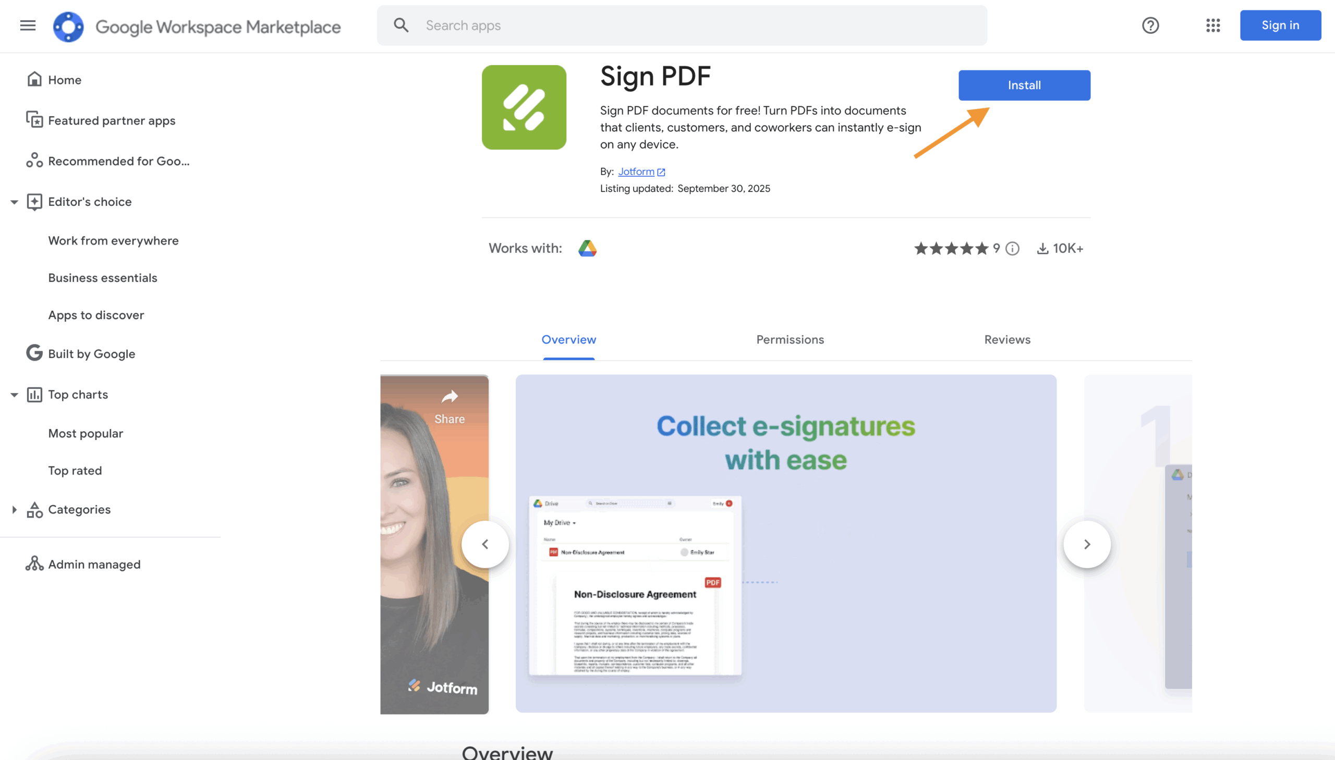Open the Jotform developer link
This screenshot has width=1335, height=760.
coord(636,171)
